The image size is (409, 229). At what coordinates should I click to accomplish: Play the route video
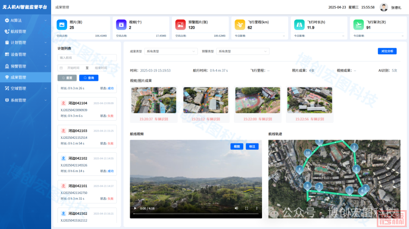pyautogui.click(x=135, y=208)
